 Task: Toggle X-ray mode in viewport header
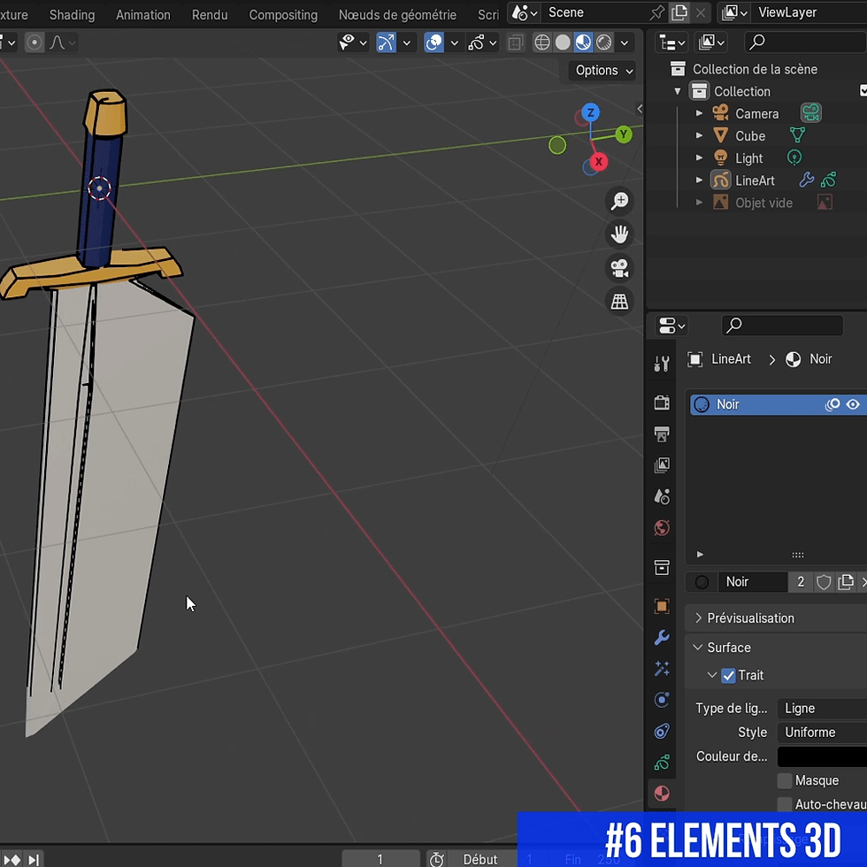pyautogui.click(x=515, y=42)
